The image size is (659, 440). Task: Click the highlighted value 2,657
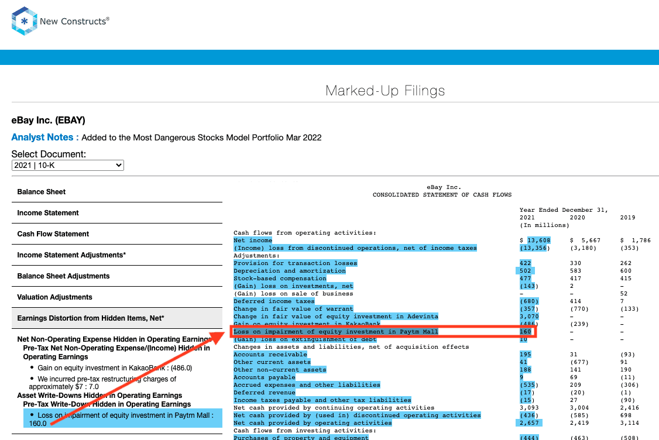click(x=529, y=423)
